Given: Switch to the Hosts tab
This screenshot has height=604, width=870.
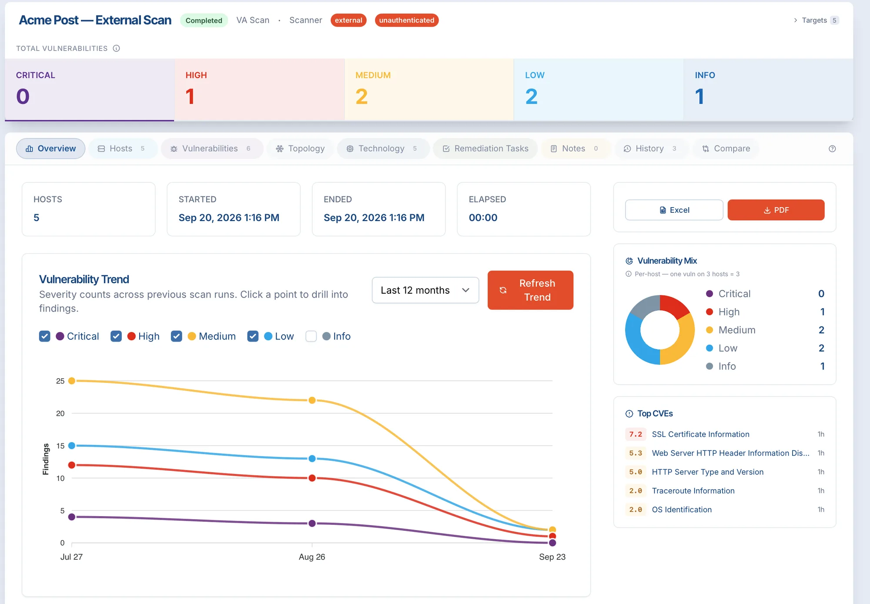Looking at the screenshot, I should pyautogui.click(x=123, y=149).
